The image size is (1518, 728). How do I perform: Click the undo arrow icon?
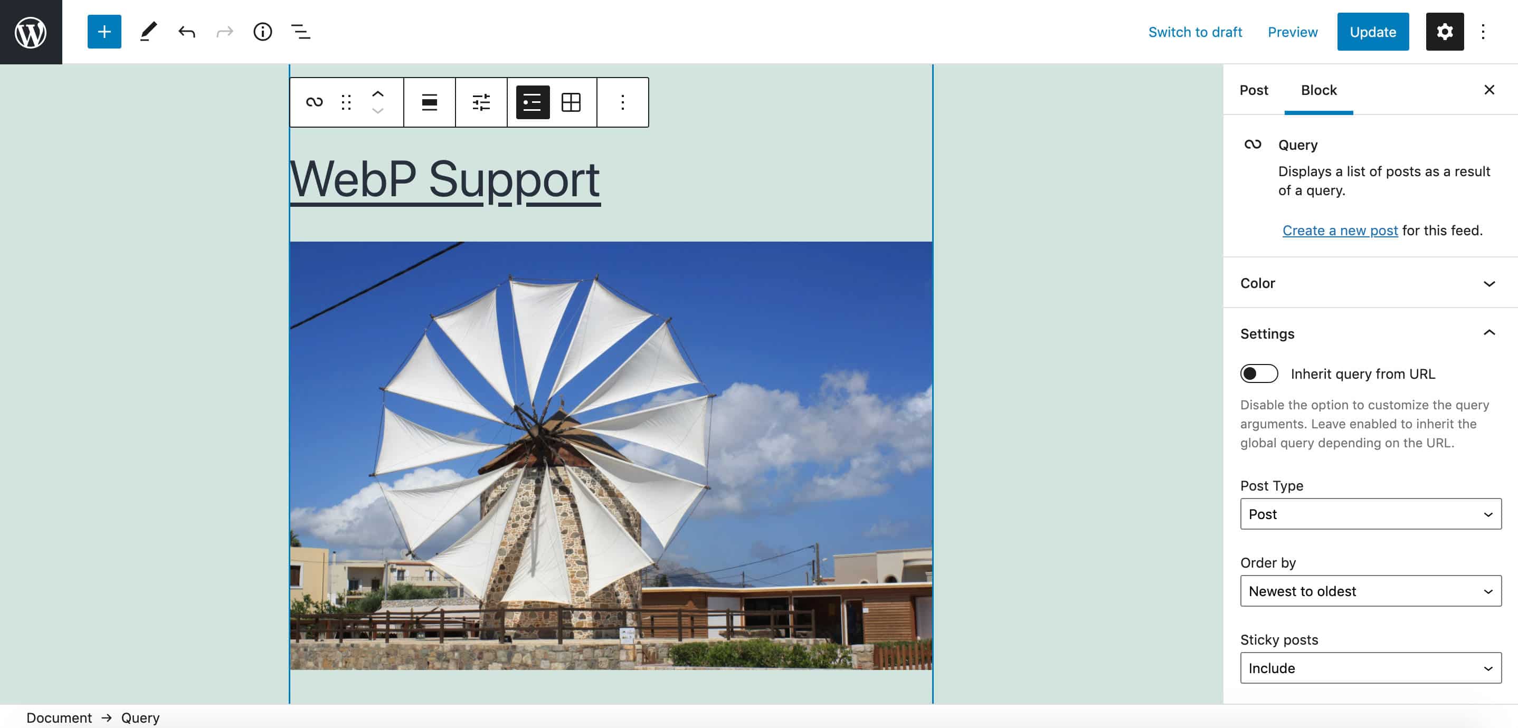[x=186, y=32]
